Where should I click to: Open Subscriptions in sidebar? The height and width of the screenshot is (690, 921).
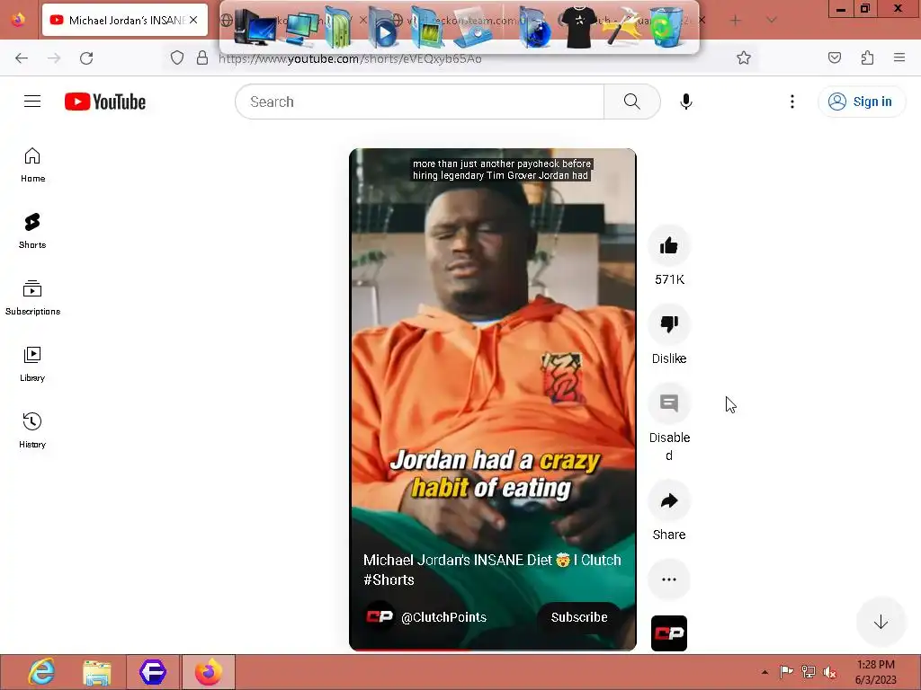(32, 297)
